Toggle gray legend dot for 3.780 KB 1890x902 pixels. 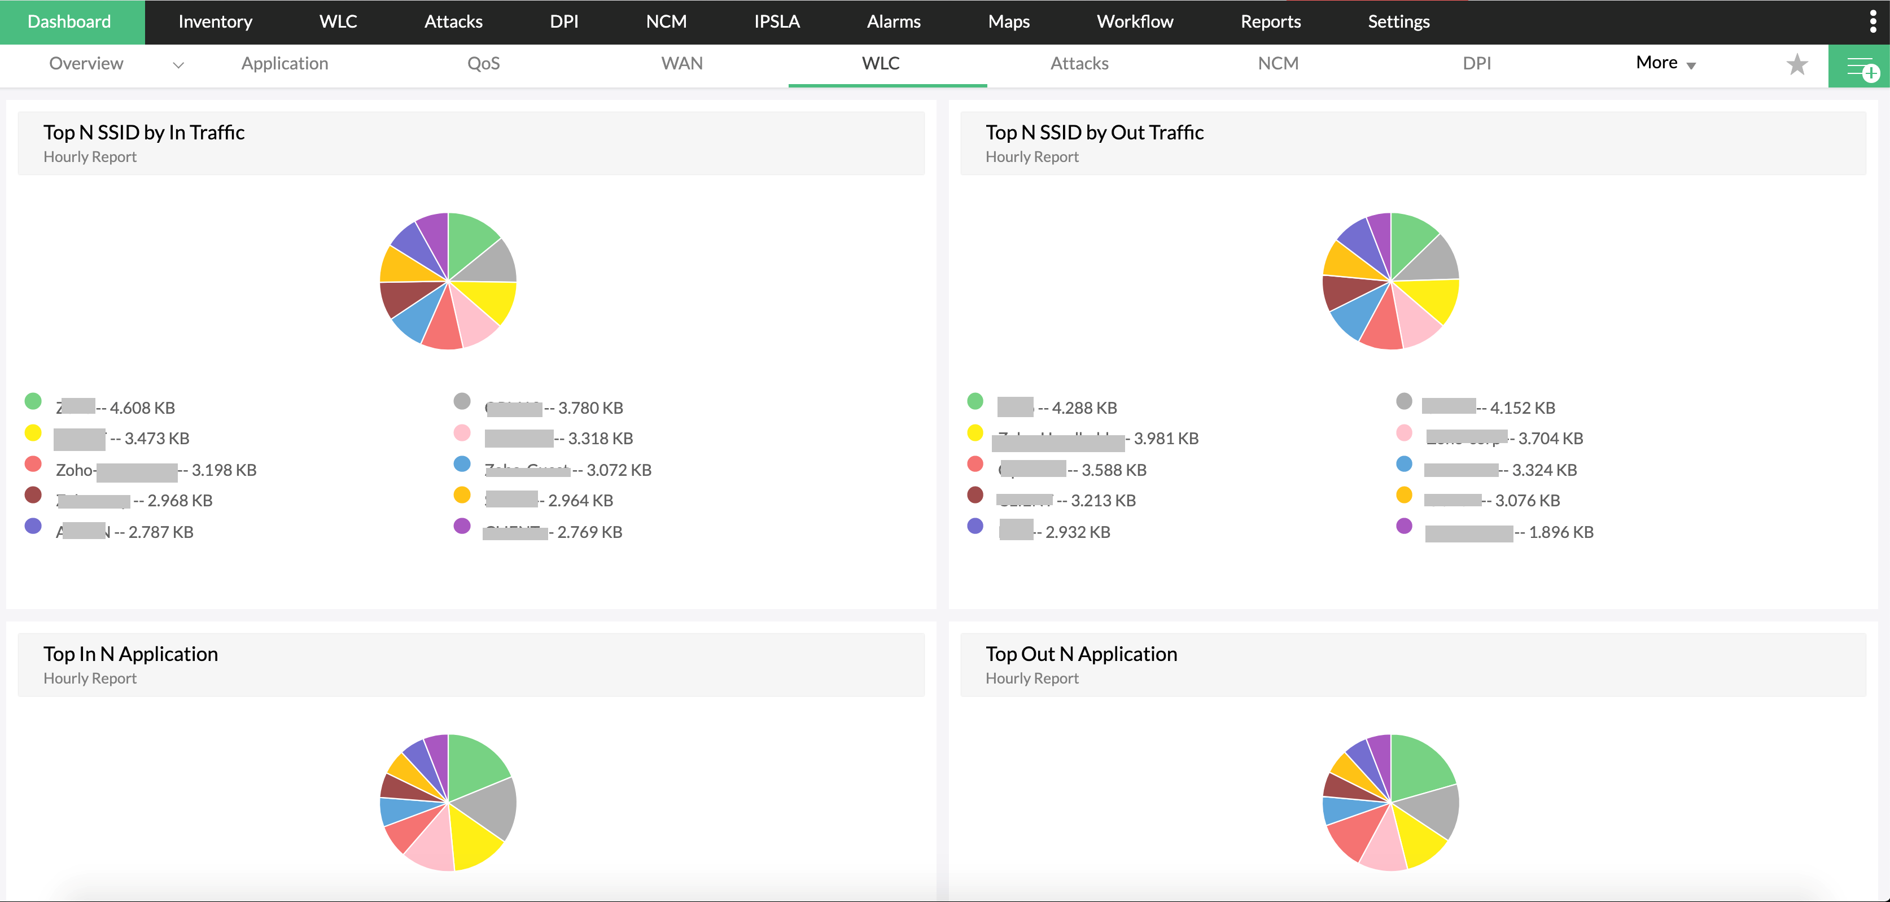click(462, 401)
